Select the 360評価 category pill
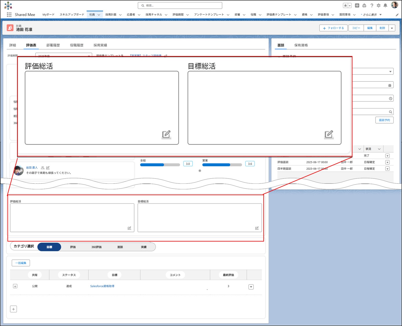402x326 pixels. pyautogui.click(x=96, y=247)
